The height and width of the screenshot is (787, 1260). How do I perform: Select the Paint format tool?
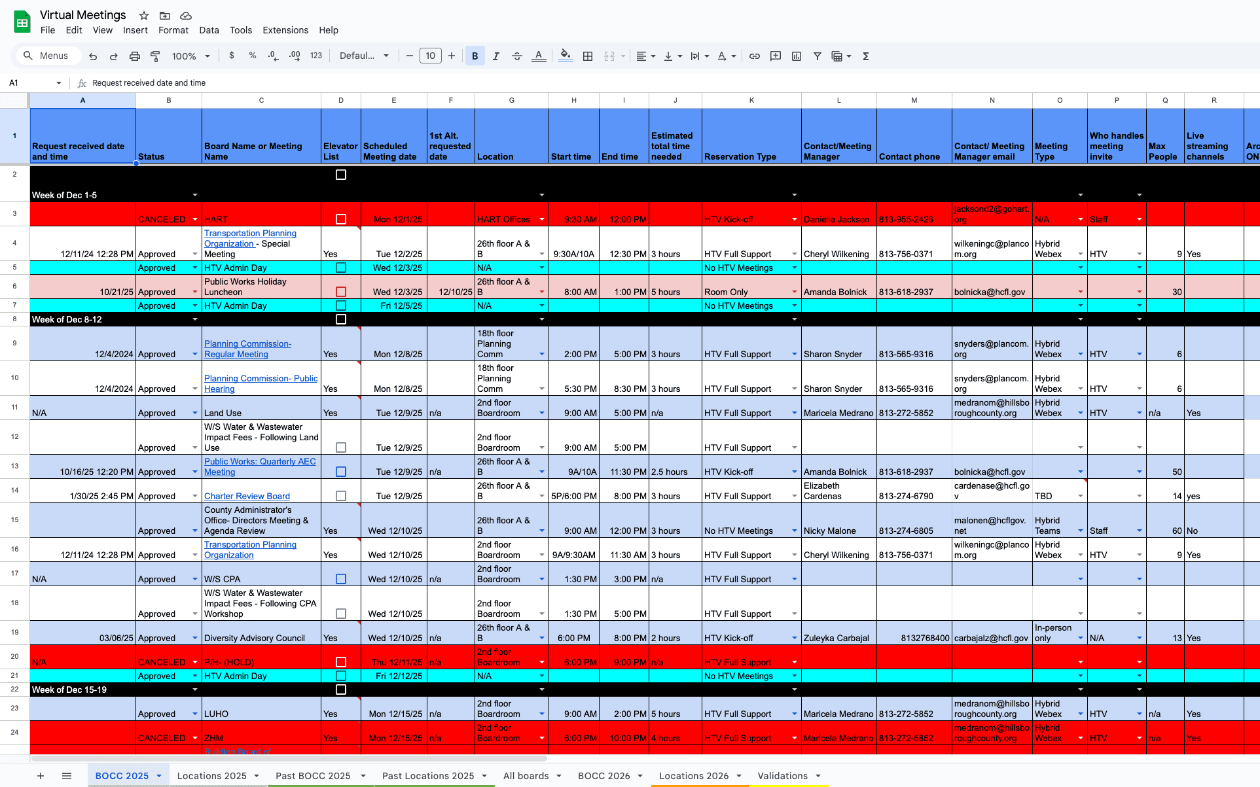coord(155,56)
